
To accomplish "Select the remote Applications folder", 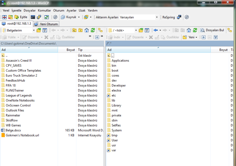I will coord(120,61).
